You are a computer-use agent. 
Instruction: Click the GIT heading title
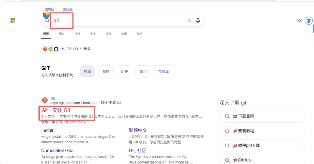[45, 68]
